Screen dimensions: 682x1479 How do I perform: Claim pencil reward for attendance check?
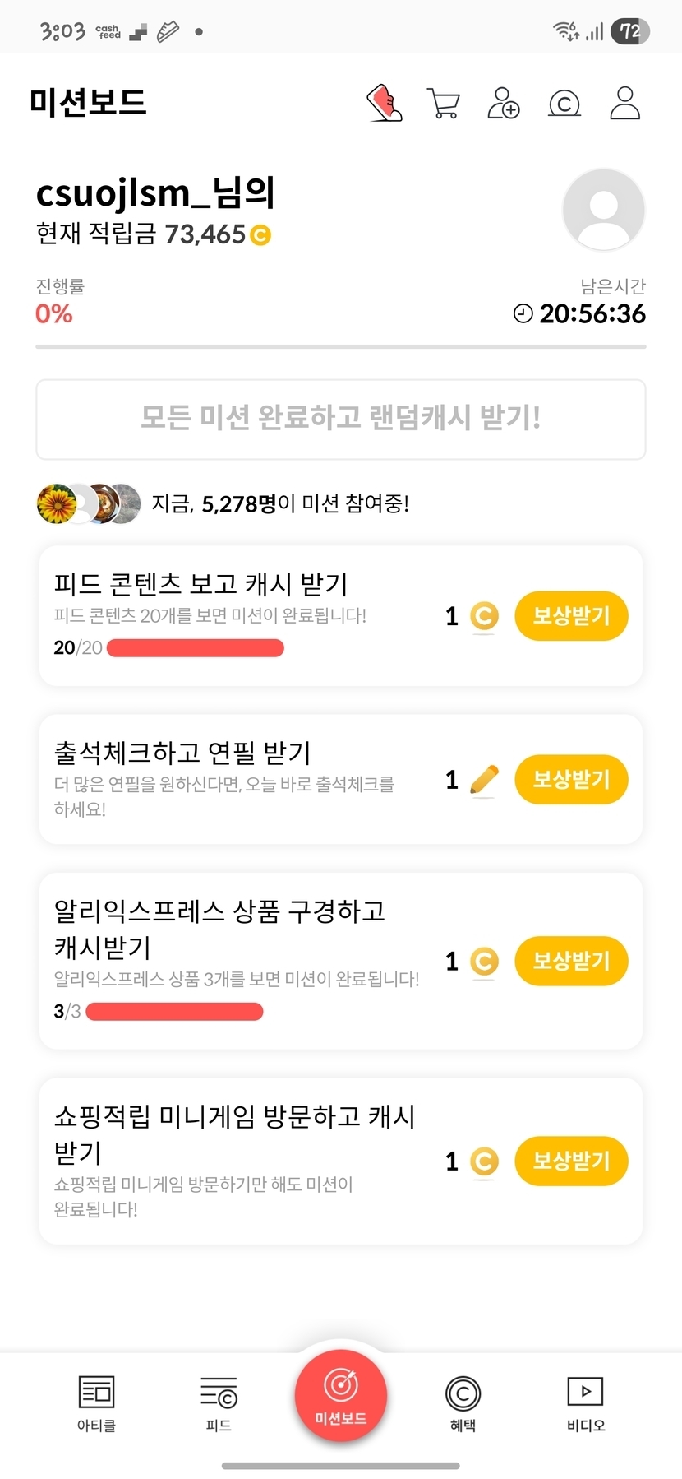pyautogui.click(x=571, y=779)
